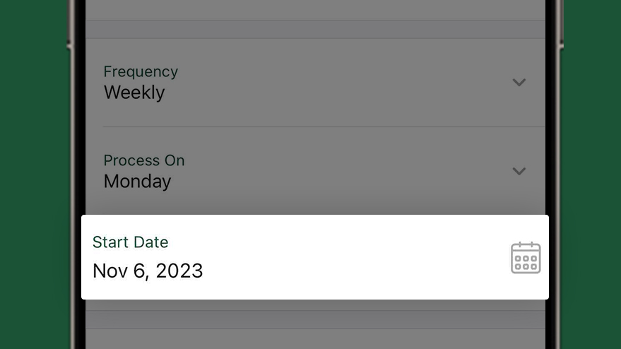The width and height of the screenshot is (621, 349).
Task: Expand the Frequency dropdown chevron
Action: [x=519, y=83]
